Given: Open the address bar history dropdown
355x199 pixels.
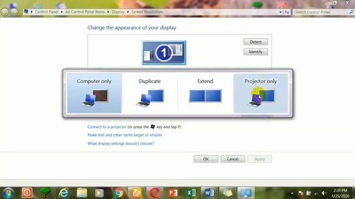Looking at the screenshot, I should click(281, 12).
